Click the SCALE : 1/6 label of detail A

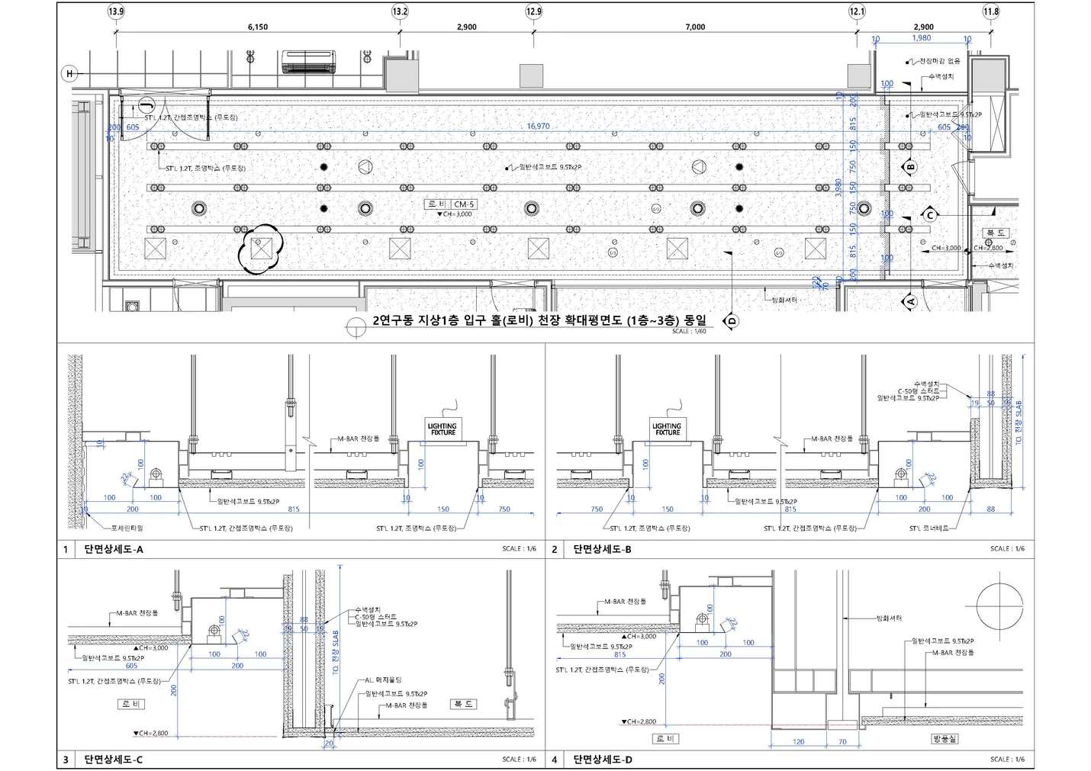point(519,549)
